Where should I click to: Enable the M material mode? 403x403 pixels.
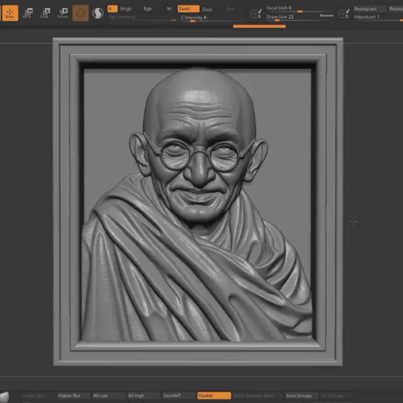169,9
